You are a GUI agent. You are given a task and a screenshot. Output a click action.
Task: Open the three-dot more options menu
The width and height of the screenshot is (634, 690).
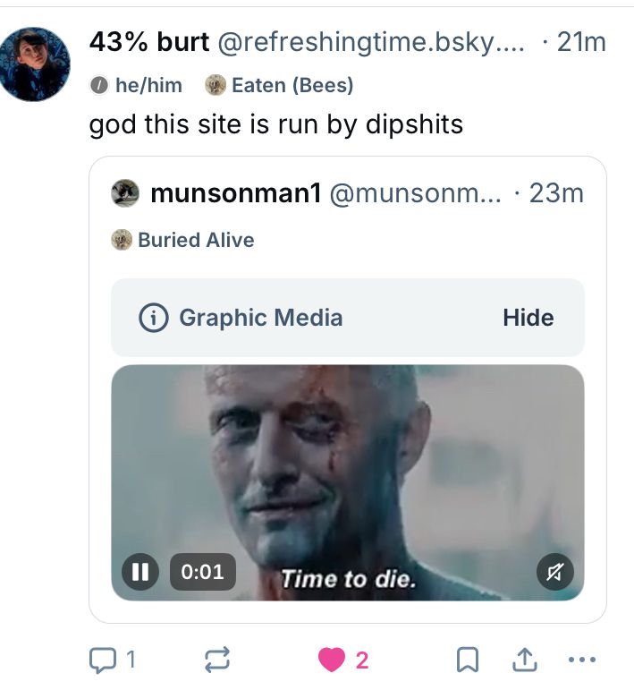581,660
